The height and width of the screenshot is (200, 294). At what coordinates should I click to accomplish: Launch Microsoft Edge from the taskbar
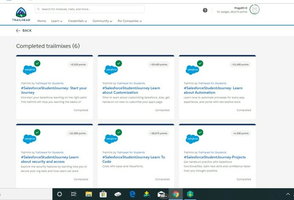point(132,194)
